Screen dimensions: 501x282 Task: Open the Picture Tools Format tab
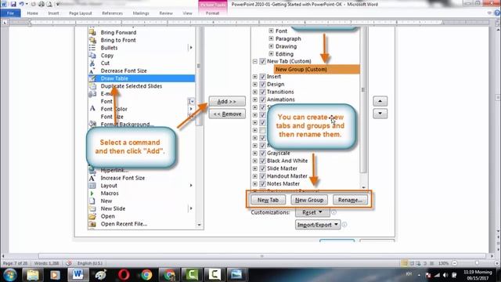pos(212,13)
